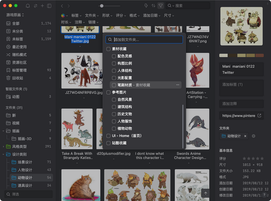Select the light beige color swatch

224,56
